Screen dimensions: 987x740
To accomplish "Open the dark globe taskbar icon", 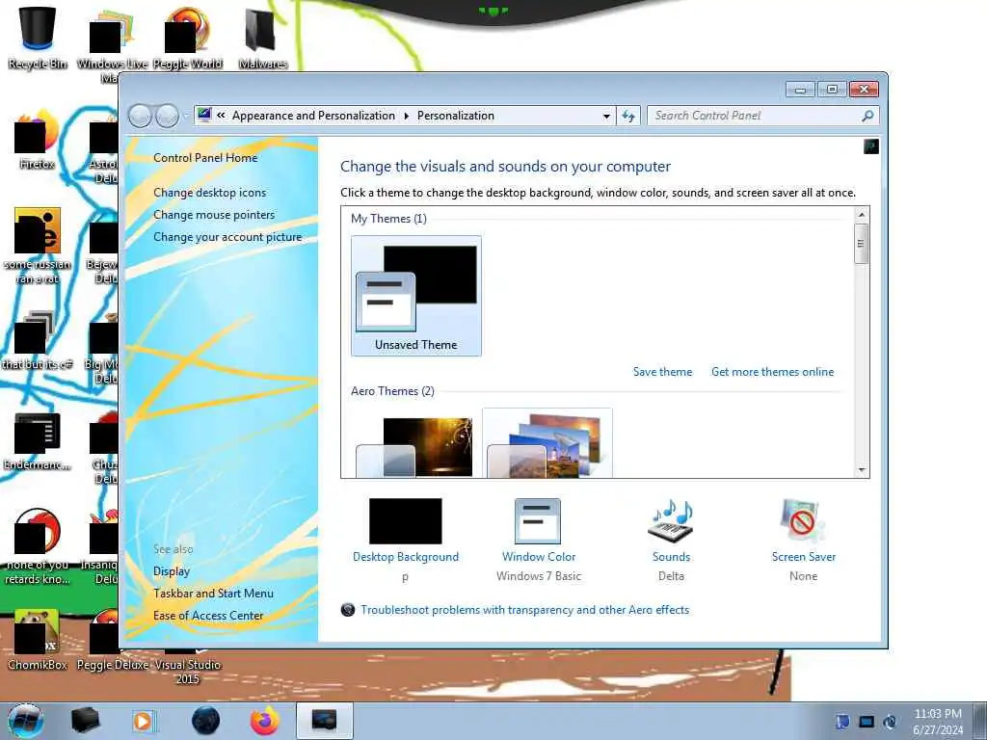I will (205, 721).
